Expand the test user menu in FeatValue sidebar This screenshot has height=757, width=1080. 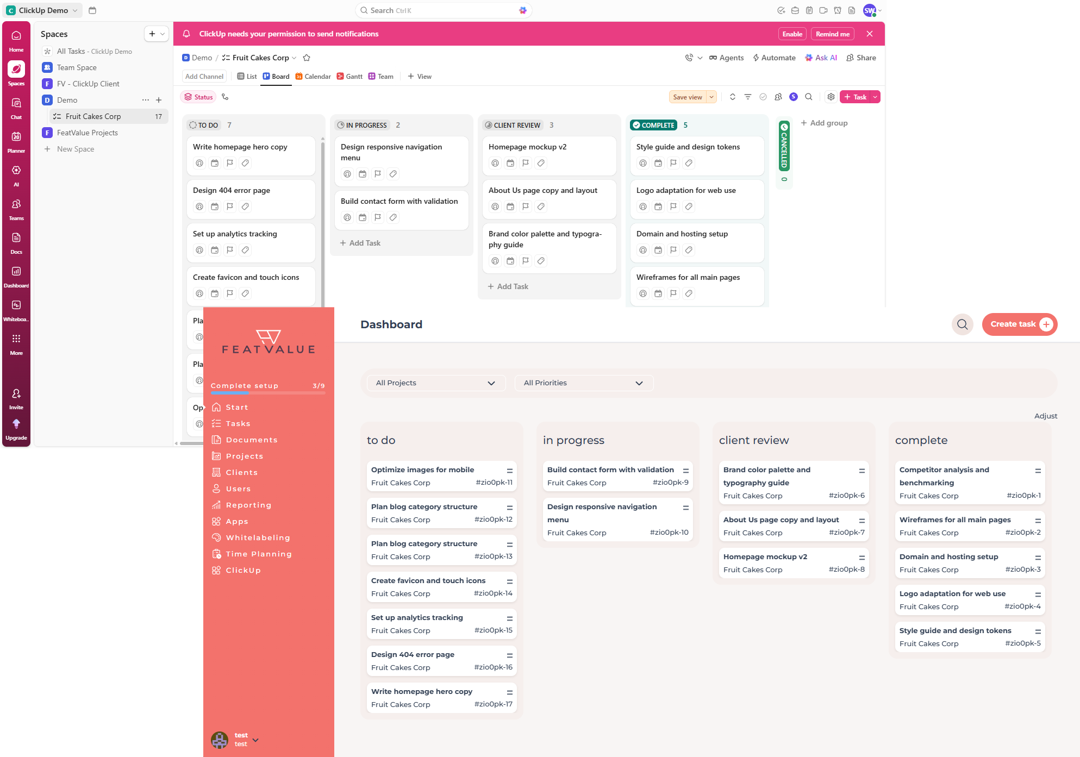point(255,740)
